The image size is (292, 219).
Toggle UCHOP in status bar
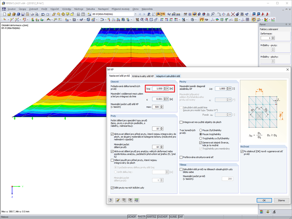click(132, 217)
